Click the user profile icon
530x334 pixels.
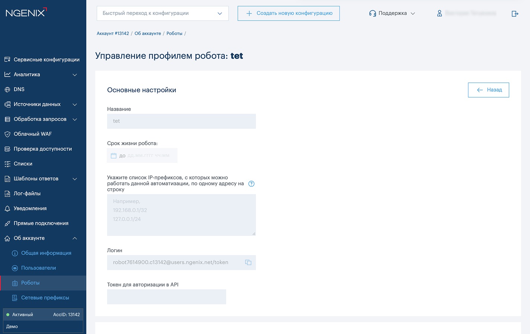pyautogui.click(x=439, y=13)
